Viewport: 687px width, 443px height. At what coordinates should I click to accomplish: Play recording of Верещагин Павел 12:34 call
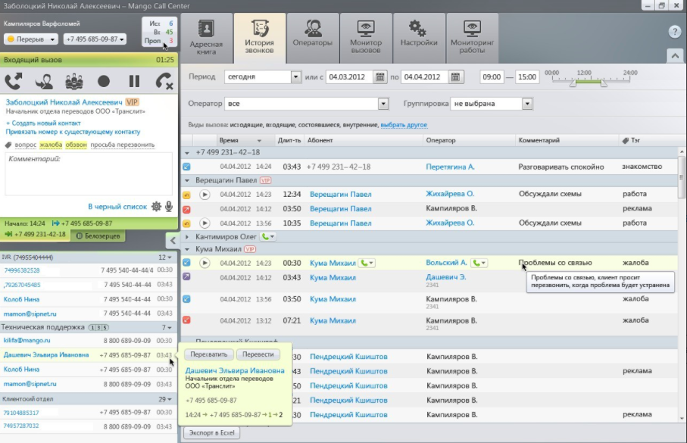pos(205,195)
